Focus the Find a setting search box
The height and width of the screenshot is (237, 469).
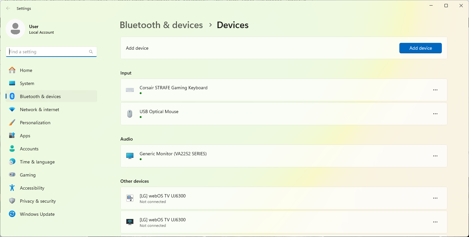pyautogui.click(x=51, y=52)
